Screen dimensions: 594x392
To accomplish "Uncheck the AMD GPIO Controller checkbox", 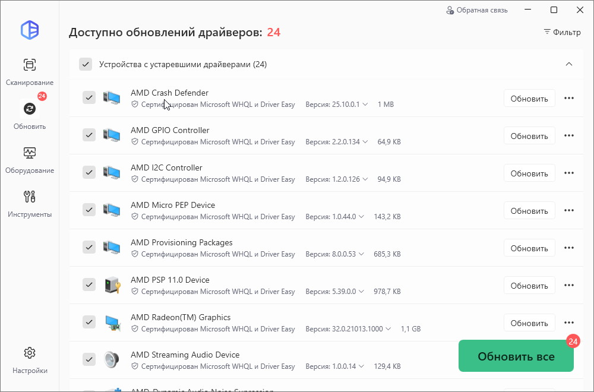I will (x=89, y=135).
